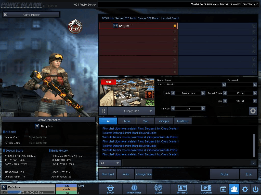This screenshot has width=261, height=195.
Task: Switch Mode to next with right arrow
Action: [x=203, y=93]
